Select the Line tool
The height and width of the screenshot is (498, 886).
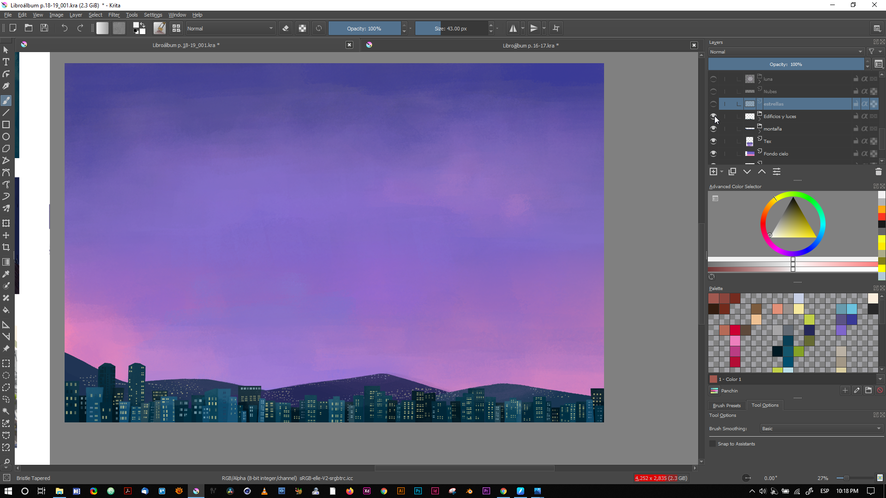[x=6, y=113]
